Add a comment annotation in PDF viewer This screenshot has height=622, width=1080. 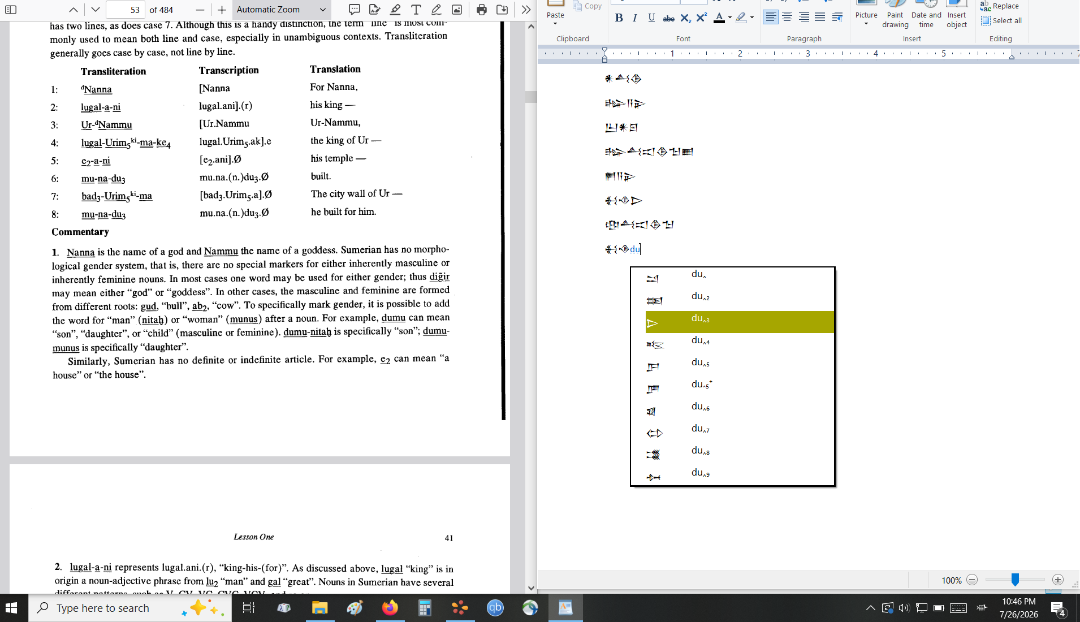[x=355, y=10]
